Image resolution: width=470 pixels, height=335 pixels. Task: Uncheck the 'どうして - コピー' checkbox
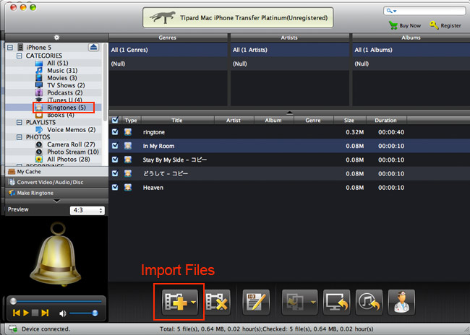tap(115, 173)
